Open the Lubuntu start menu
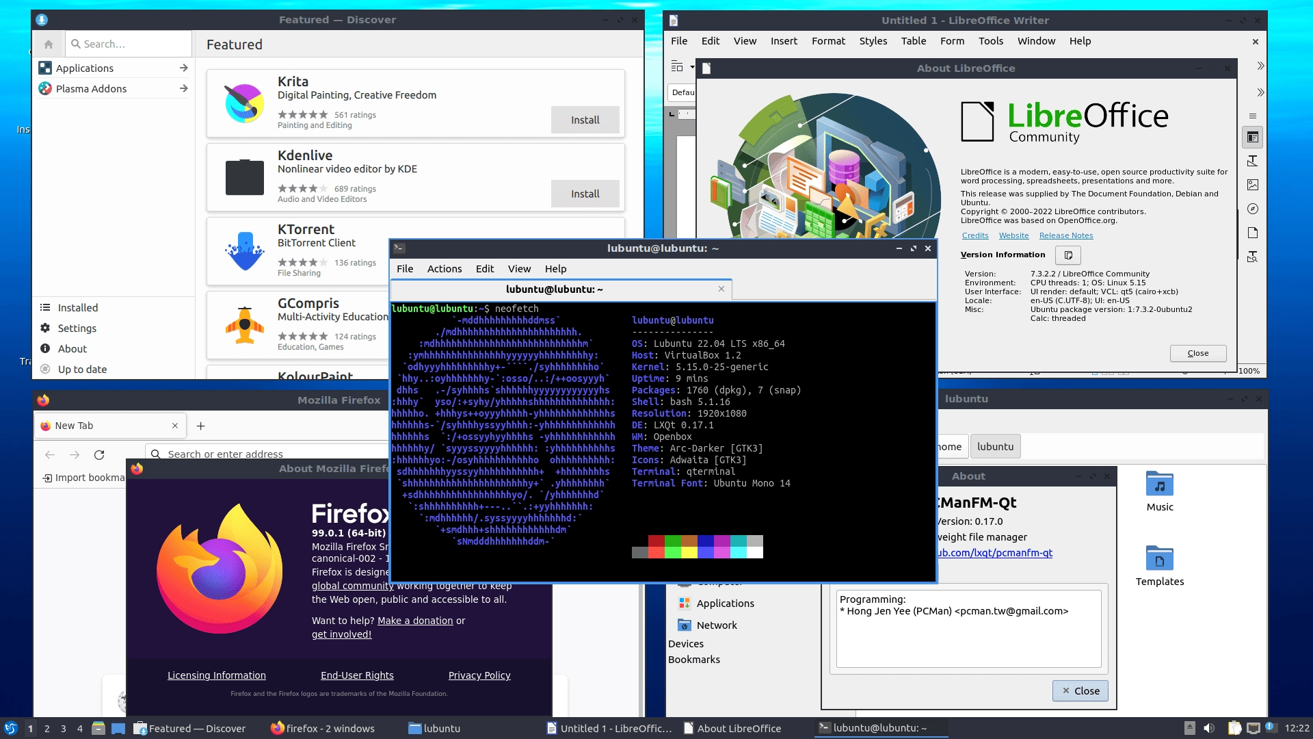The width and height of the screenshot is (1313, 739). (10, 729)
